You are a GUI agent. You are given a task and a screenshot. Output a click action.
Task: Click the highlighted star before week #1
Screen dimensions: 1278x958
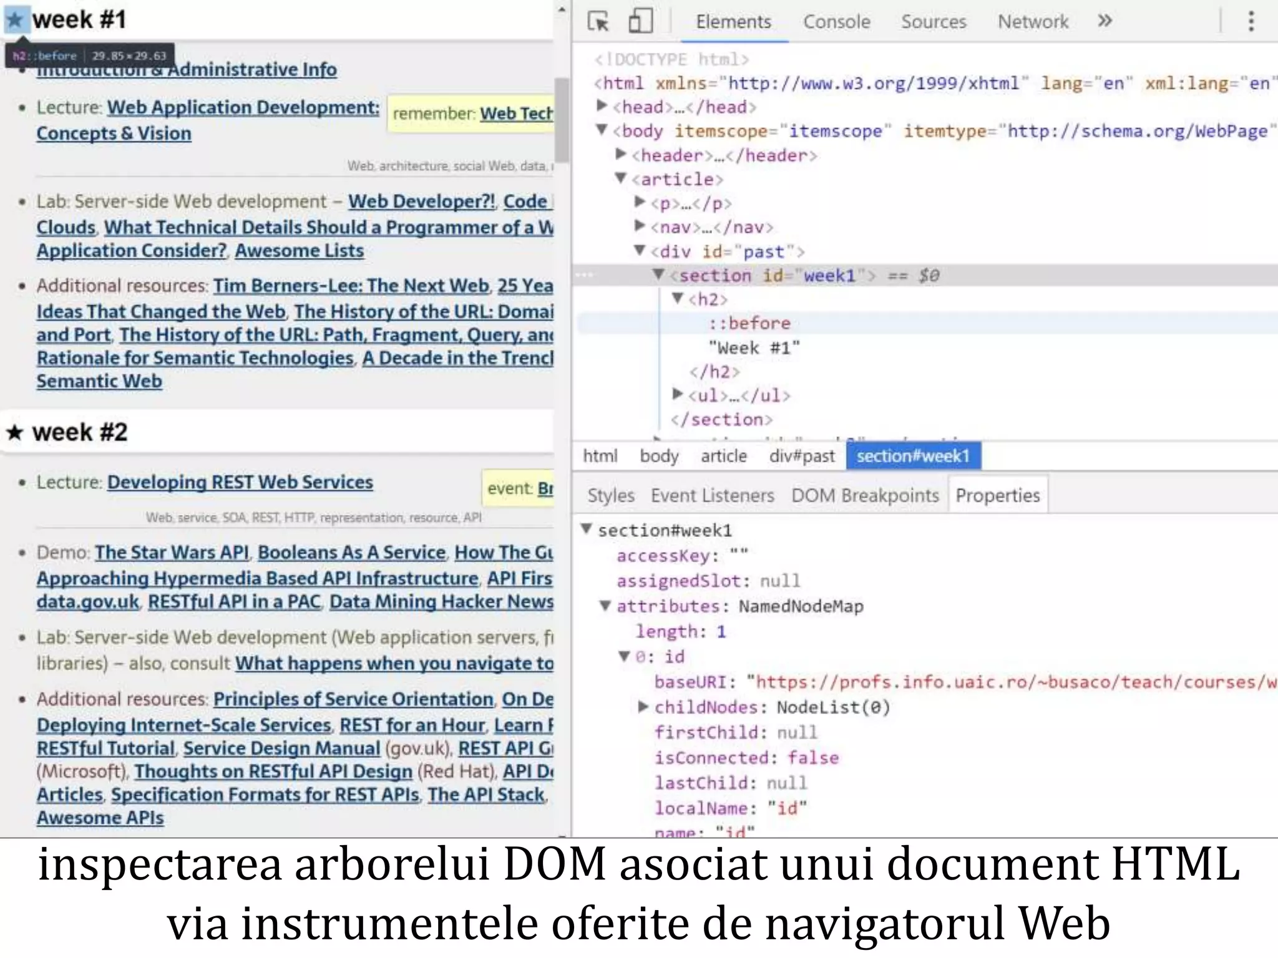(x=15, y=20)
